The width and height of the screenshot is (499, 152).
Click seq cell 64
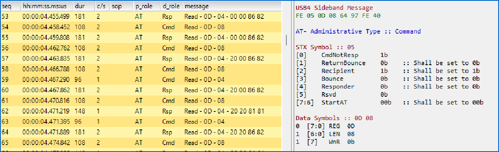click(5, 132)
